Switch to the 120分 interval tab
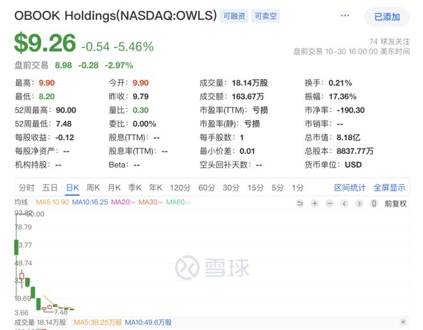The height and width of the screenshot is (330, 423). (x=180, y=187)
